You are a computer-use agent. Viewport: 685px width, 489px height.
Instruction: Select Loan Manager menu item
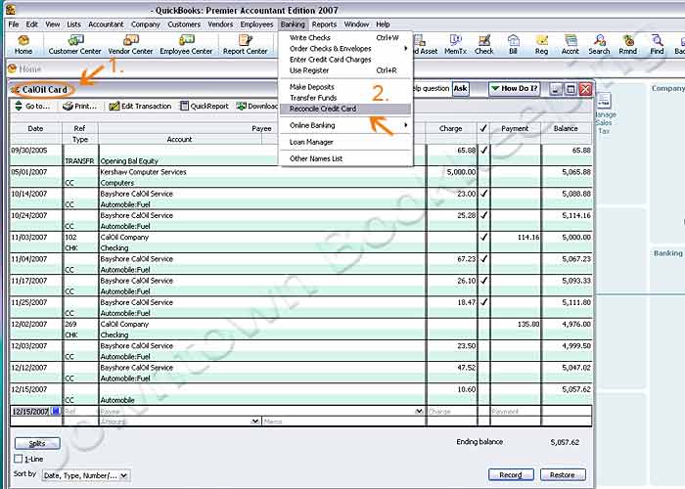(x=345, y=142)
